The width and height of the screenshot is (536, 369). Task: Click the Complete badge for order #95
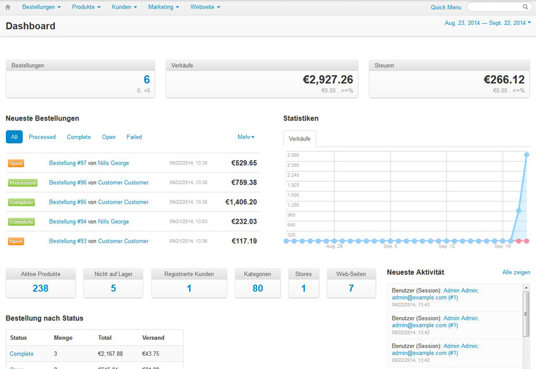click(21, 202)
